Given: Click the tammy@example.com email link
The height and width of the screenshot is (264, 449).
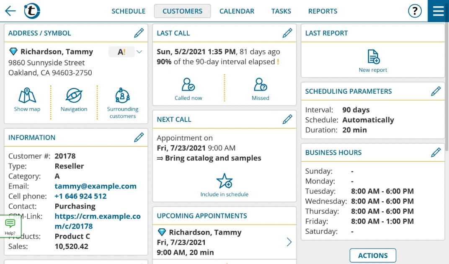Looking at the screenshot, I should (x=95, y=186).
